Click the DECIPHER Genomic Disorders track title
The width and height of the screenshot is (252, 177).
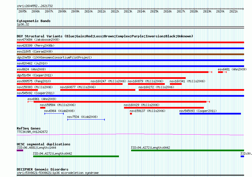point(42,169)
